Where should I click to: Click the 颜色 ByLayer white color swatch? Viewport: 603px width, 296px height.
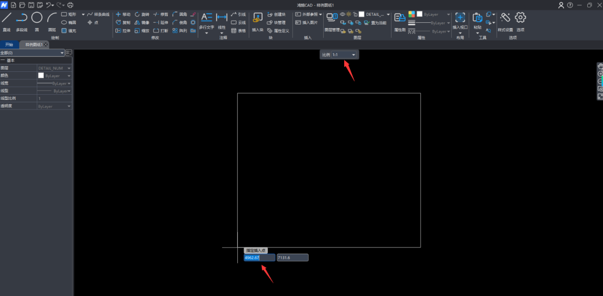41,76
